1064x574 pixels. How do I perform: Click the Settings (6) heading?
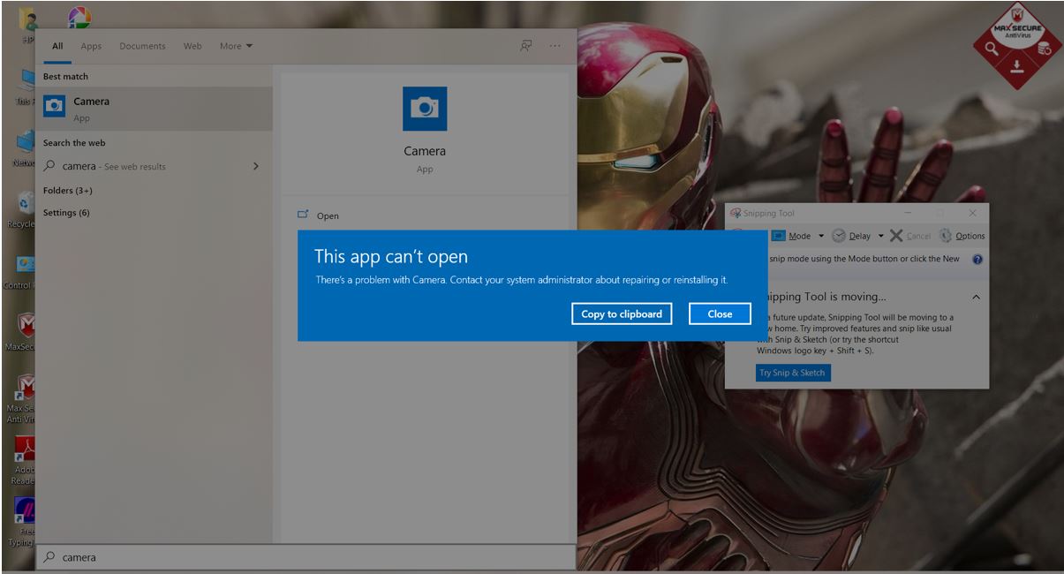[66, 213]
